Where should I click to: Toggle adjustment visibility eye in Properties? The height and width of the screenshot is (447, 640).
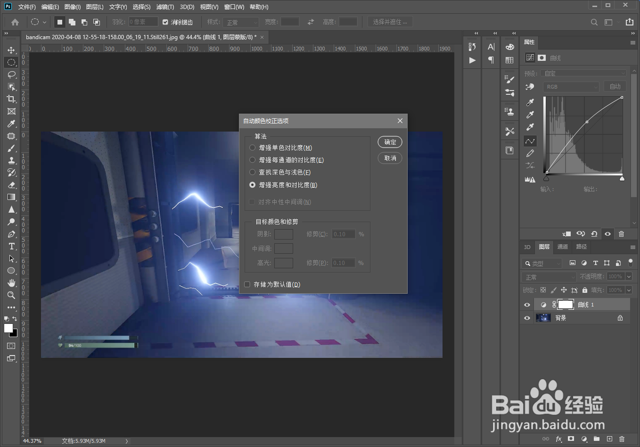(x=608, y=234)
